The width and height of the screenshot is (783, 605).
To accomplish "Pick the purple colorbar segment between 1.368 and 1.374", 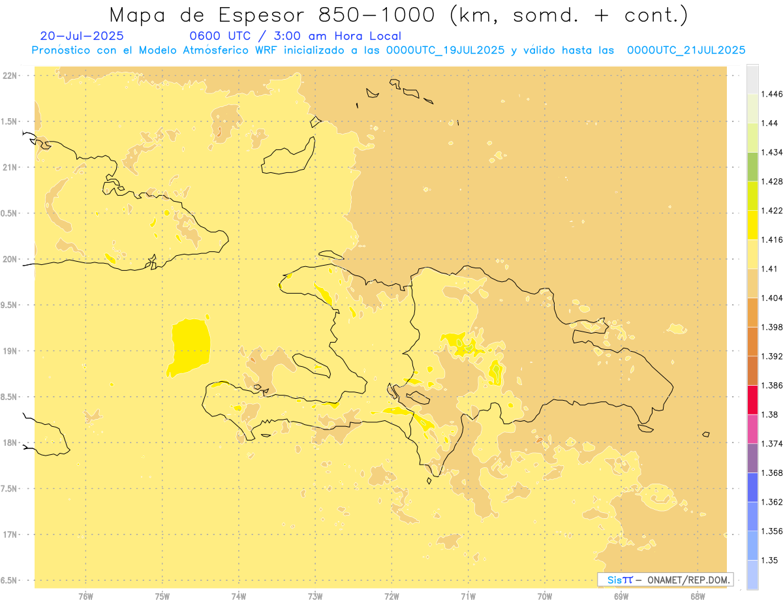I will (752, 458).
